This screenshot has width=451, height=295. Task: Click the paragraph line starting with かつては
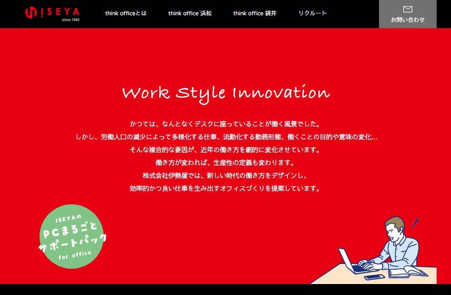(225, 124)
